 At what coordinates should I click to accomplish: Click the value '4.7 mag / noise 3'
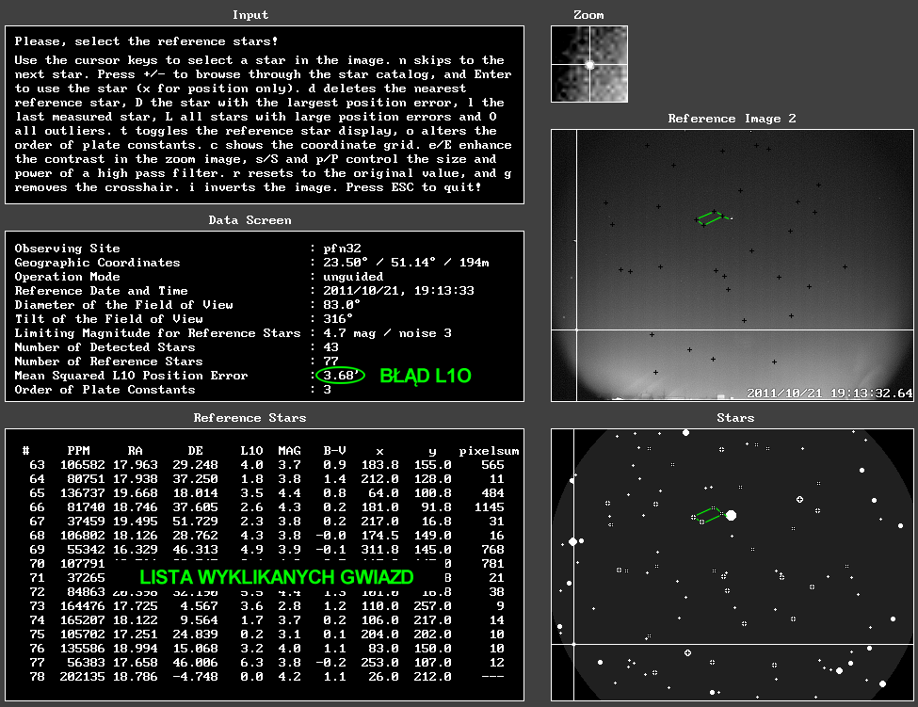[388, 332]
